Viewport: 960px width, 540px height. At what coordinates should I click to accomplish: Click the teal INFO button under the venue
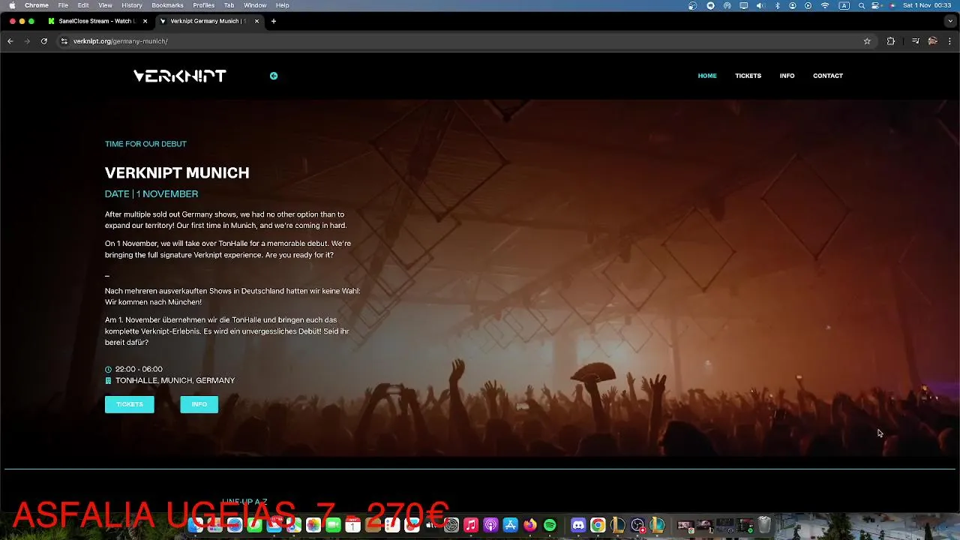(x=199, y=404)
